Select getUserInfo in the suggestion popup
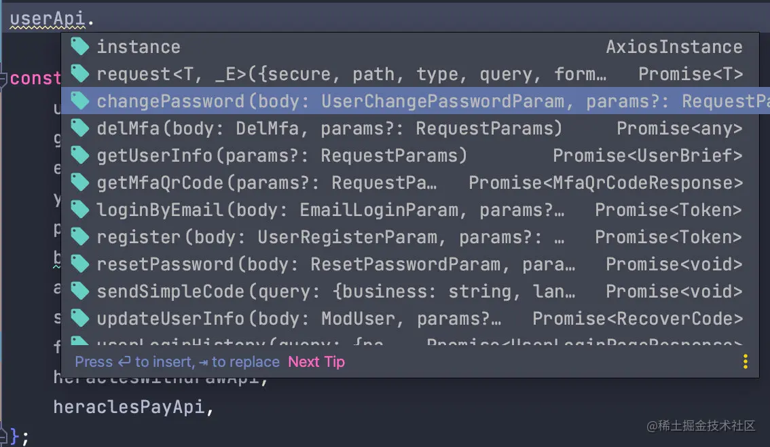Viewport: 770px width, 447px height. point(410,155)
